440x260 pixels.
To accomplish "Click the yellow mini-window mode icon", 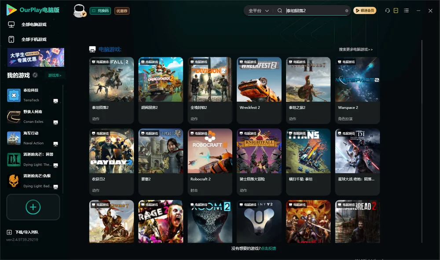I will pyautogui.click(x=396, y=11).
